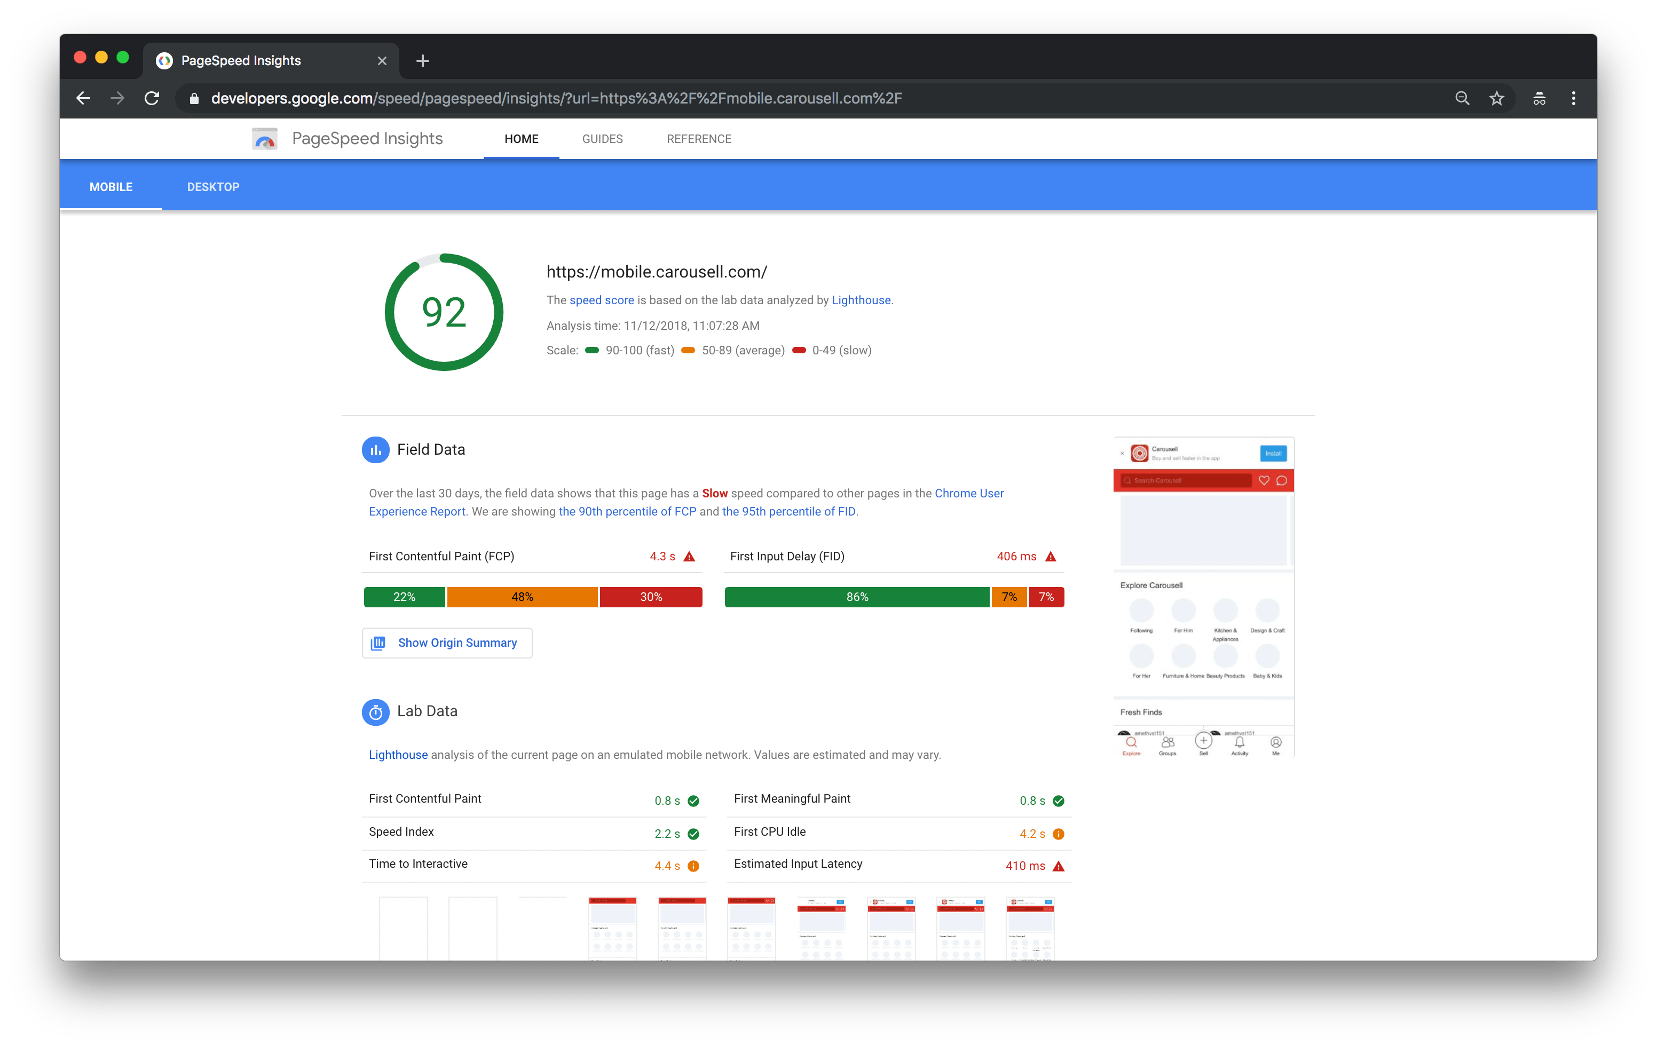Click green check next to First Meaningful Paint

(x=1059, y=801)
